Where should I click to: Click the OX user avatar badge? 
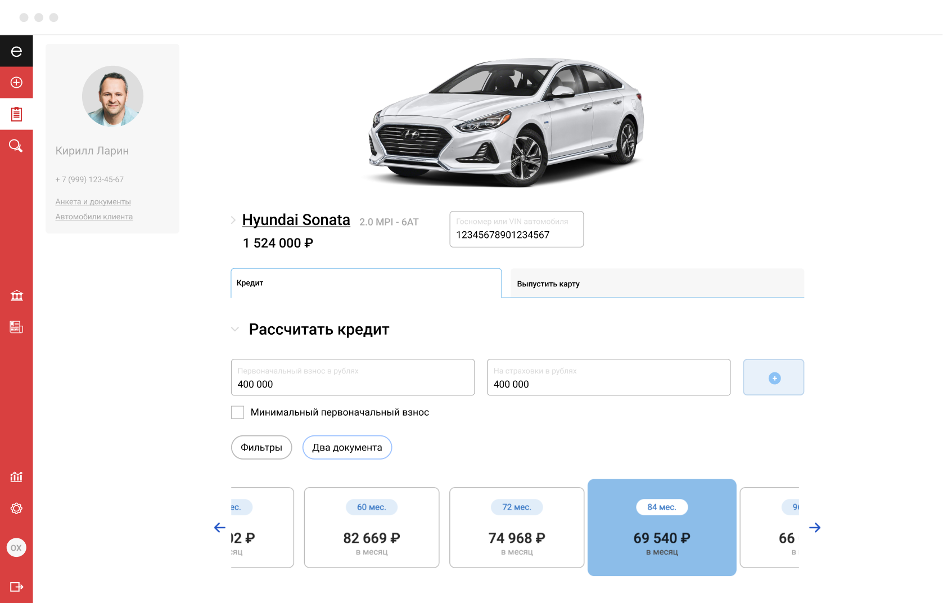16,548
